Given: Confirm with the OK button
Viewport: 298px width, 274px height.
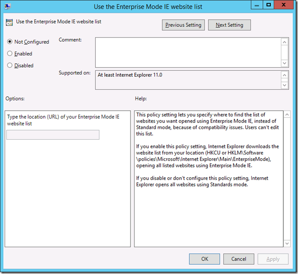Looking at the screenshot, I should tap(205, 259).
